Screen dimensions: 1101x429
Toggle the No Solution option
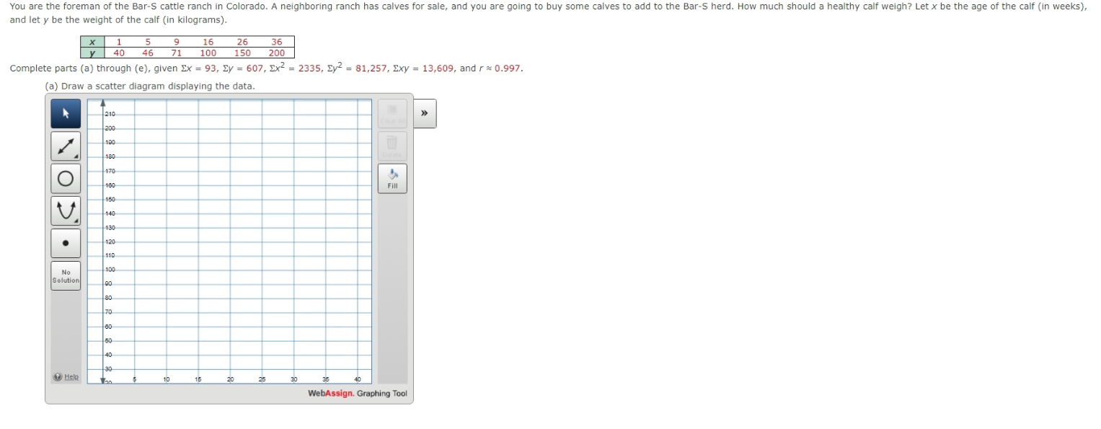[65, 275]
